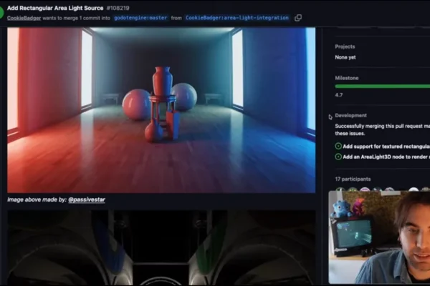The height and width of the screenshot is (286, 430).
Task: Click the open issue icon beside 'Add support for textured rectangular'
Action: [338, 146]
